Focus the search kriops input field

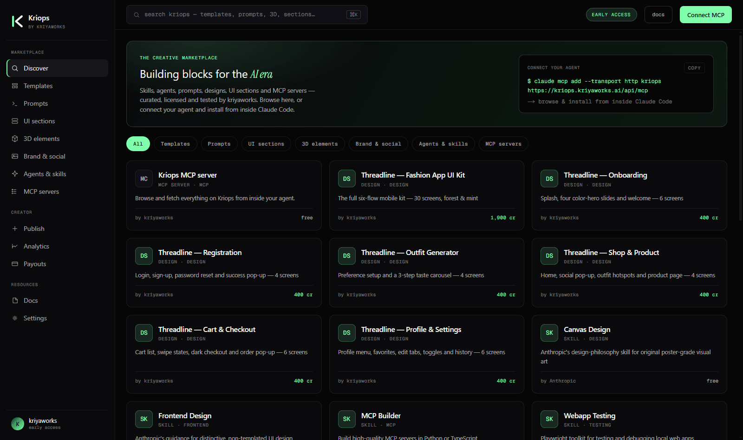pyautogui.click(x=247, y=15)
